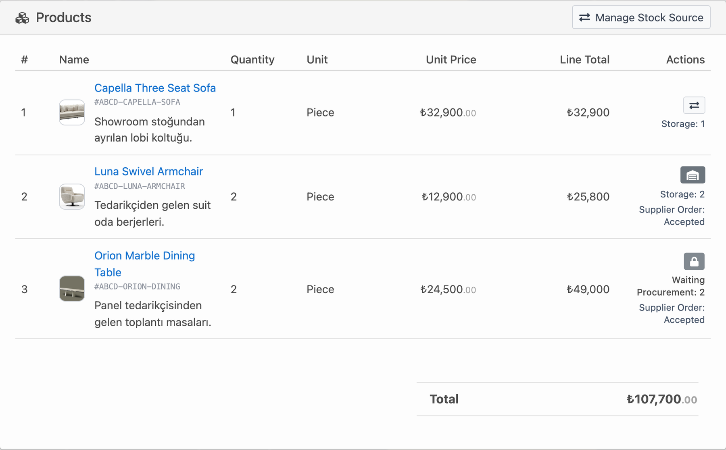
Task: Click the warehouse icon for Luna Swivel Armchair
Action: tap(693, 175)
